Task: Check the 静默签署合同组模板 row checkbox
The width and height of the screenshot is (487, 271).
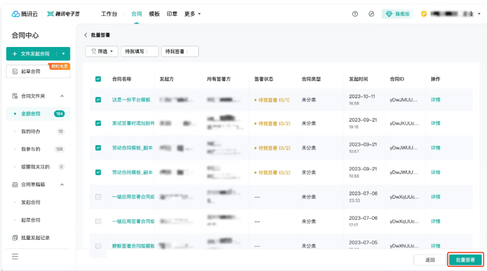Action: 98,246
